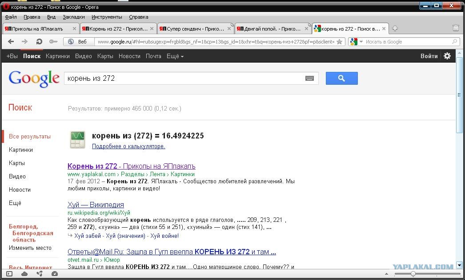Close the Двигай попой tab
The height and width of the screenshot is (280, 465).
(306, 29)
